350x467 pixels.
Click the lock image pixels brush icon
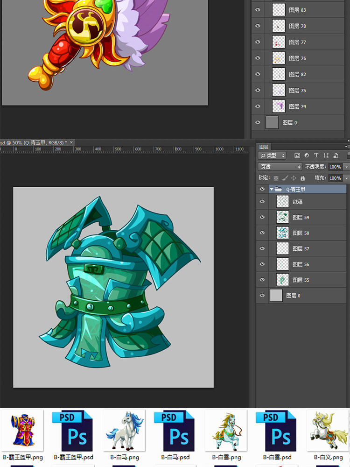285,178
